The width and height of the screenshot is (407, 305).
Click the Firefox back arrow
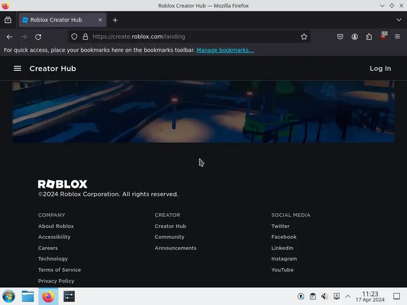coord(10,37)
